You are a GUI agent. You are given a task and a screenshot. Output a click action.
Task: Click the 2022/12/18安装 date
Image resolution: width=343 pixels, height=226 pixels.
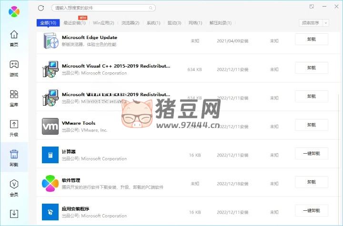click(x=232, y=184)
